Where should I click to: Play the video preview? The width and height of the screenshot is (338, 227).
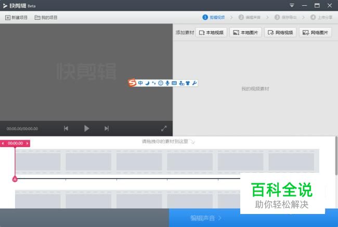point(86,129)
